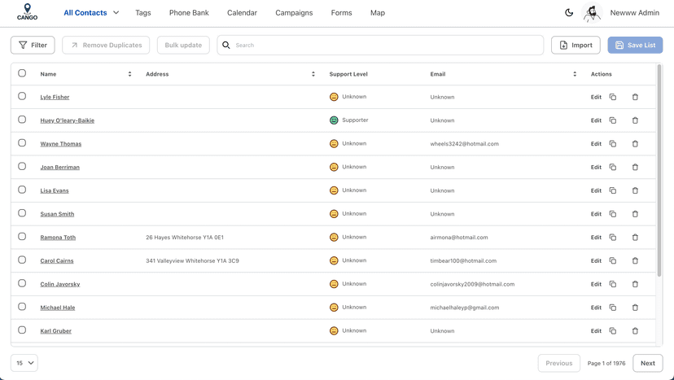Delete Carol Cairns using trash icon

click(x=635, y=261)
